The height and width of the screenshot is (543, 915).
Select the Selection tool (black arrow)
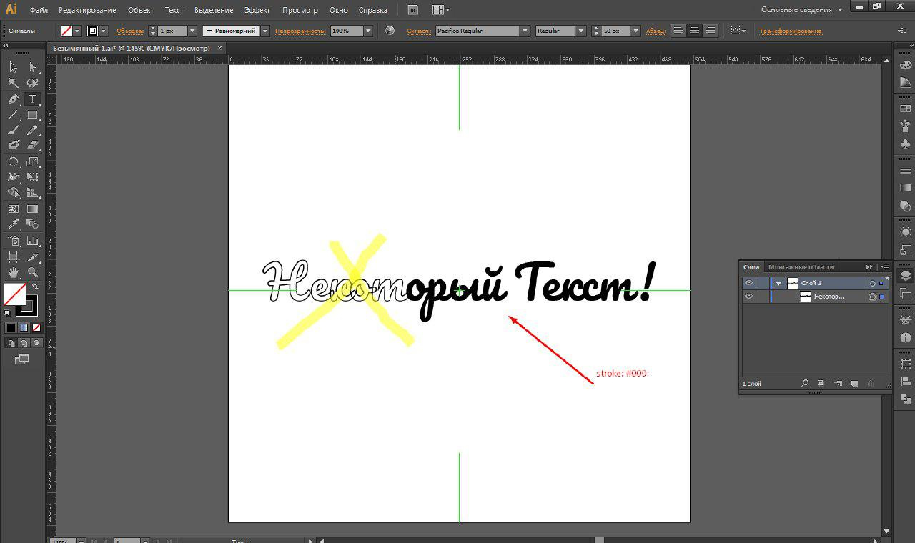(x=13, y=67)
